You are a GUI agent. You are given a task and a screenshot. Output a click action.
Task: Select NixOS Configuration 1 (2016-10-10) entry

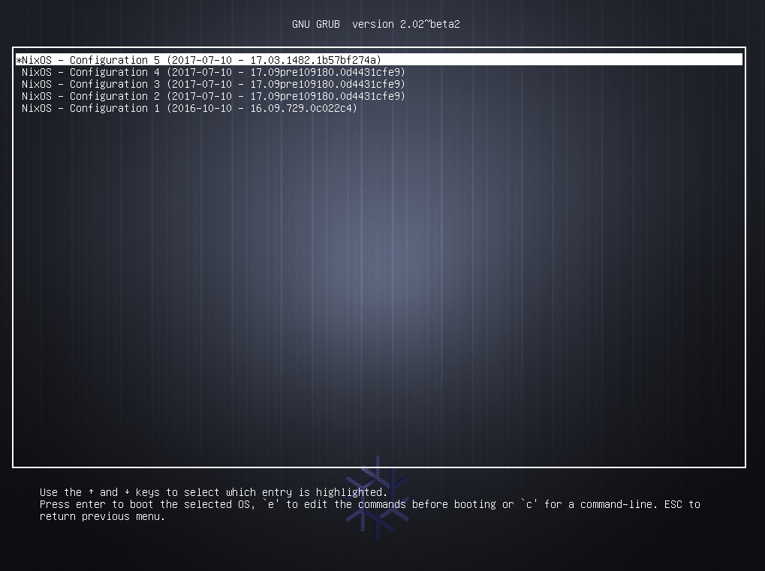click(x=189, y=108)
